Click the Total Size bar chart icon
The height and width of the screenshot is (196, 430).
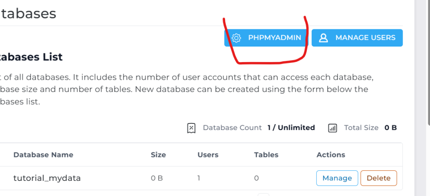pyautogui.click(x=332, y=128)
